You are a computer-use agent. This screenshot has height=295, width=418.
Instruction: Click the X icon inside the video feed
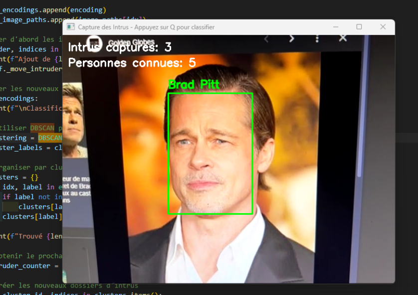343,38
